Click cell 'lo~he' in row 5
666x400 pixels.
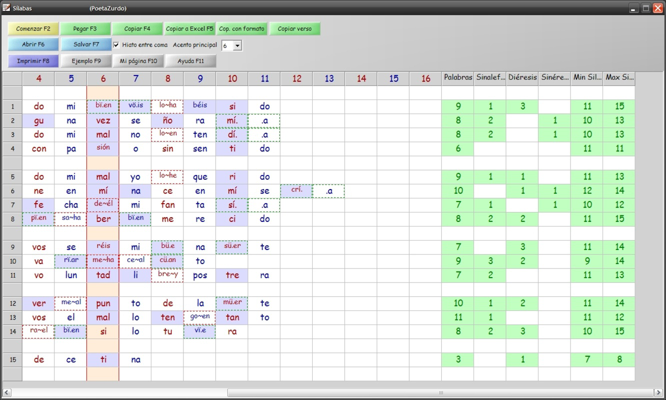(167, 177)
